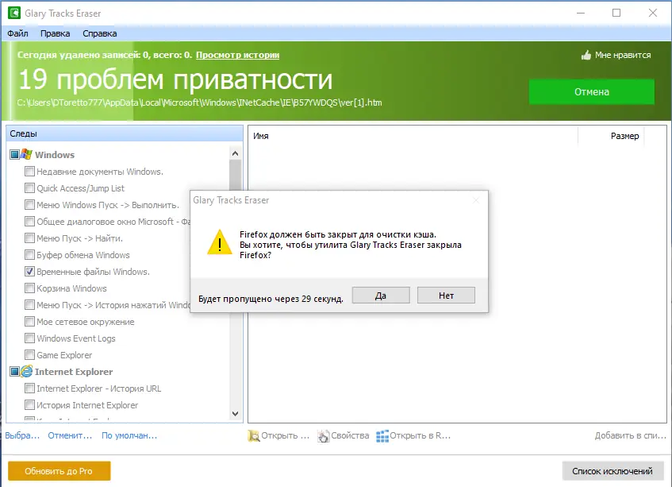Viewport: 672px width, 487px height.
Task: Toggle the Windows group tri-state checkbox
Action: click(14, 154)
